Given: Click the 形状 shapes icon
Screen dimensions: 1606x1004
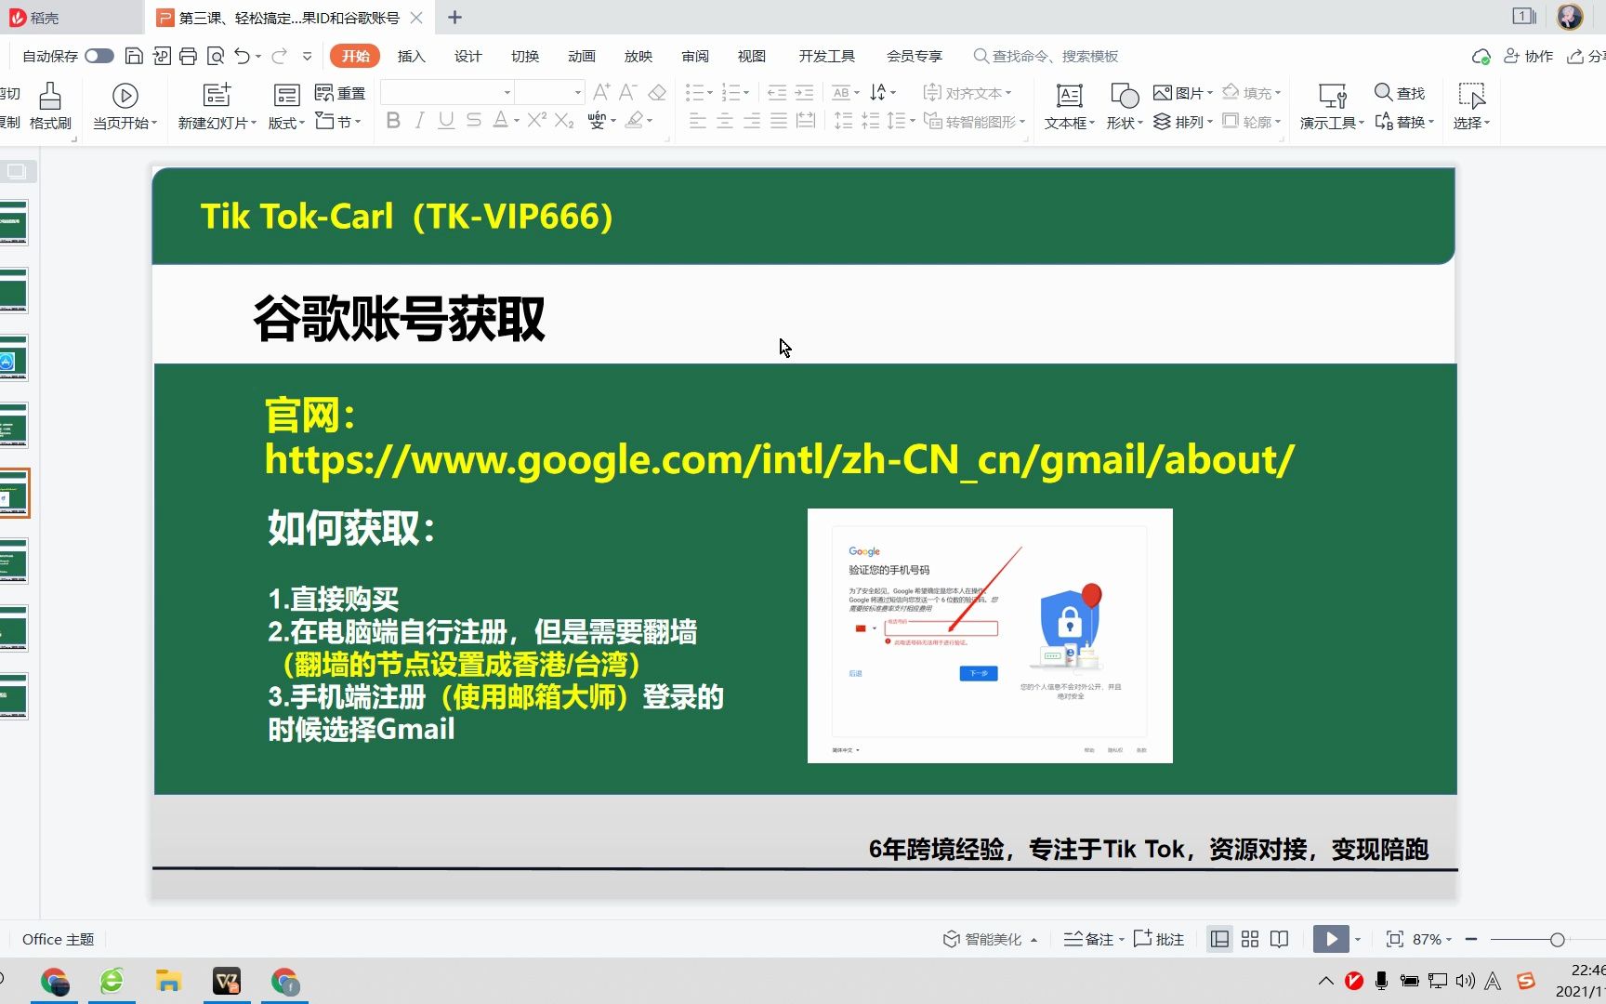Looking at the screenshot, I should (x=1125, y=95).
